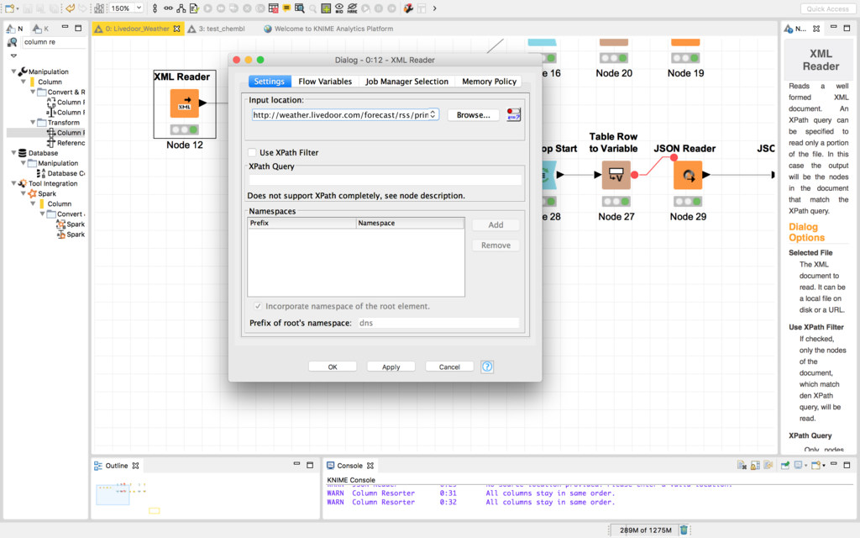Collapse the Spark tree node

24,193
